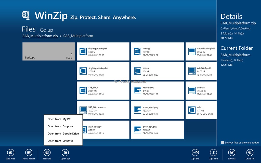Screen dimensions: 261x163
Task: Select the singleappbackup.sh file name
Action: tap(98, 49)
